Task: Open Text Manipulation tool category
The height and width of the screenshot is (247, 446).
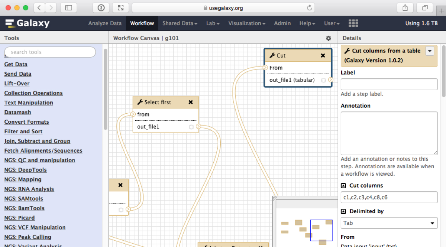Action: point(29,103)
